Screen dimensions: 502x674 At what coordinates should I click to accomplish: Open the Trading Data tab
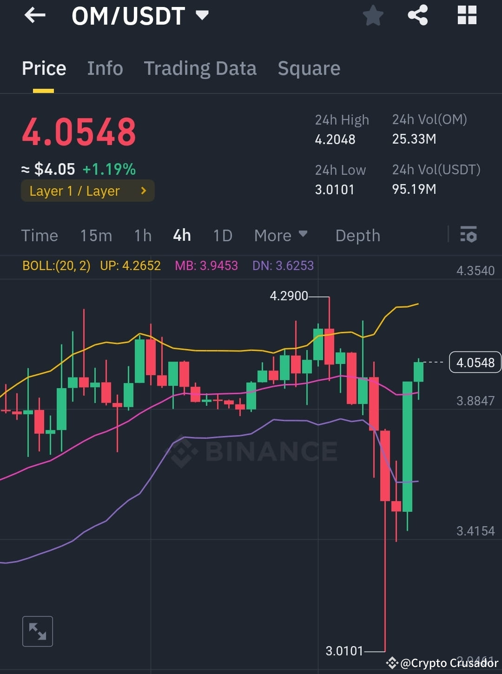(200, 68)
